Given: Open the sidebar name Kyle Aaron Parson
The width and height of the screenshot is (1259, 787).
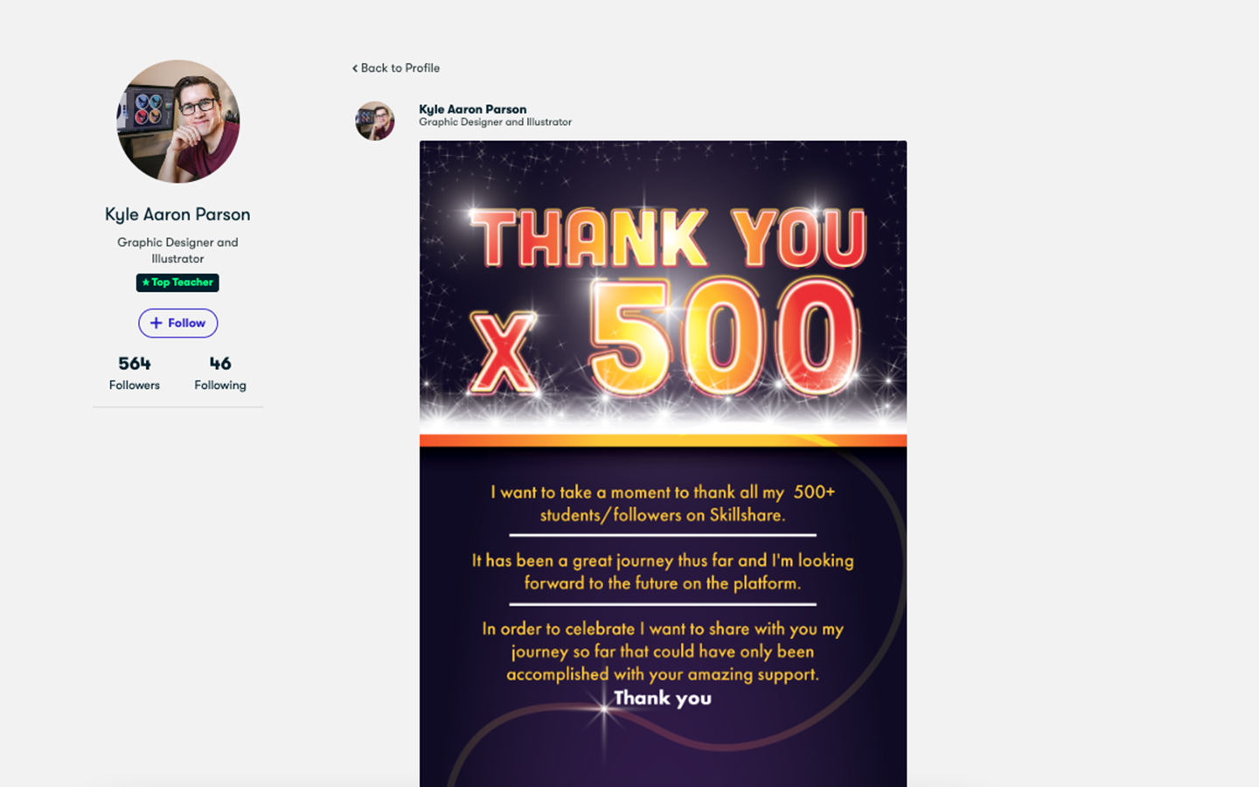Looking at the screenshot, I should click(x=177, y=214).
